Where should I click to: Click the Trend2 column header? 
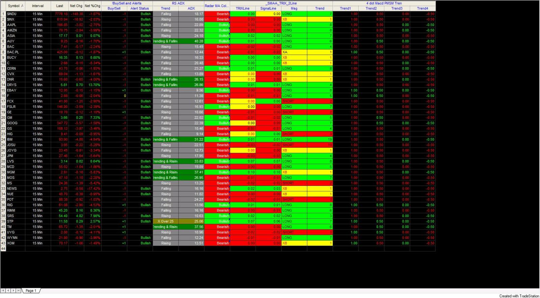point(371,8)
